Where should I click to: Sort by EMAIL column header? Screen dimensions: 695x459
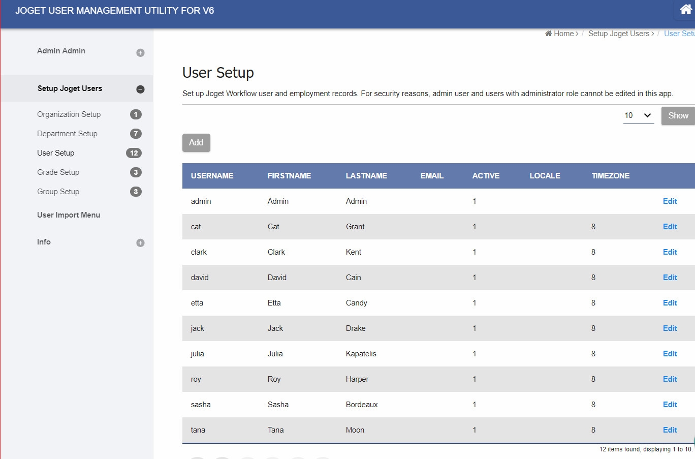click(x=432, y=176)
